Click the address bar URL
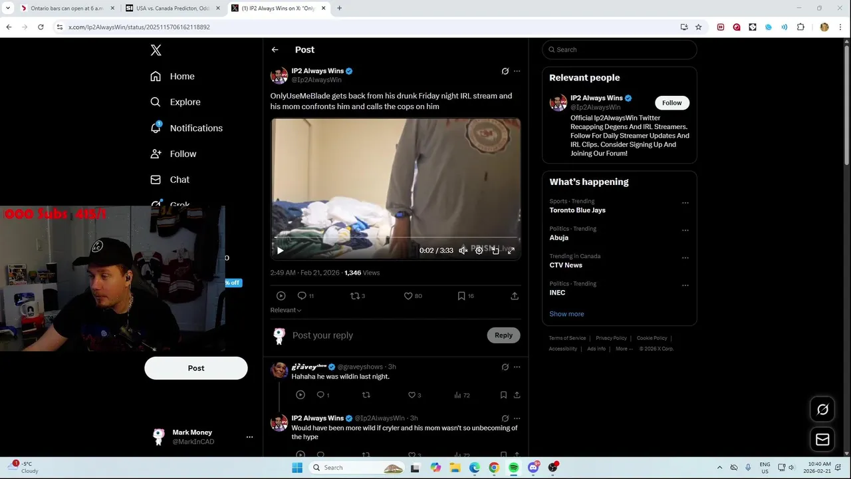Screen dimensions: 851x479 (139, 27)
